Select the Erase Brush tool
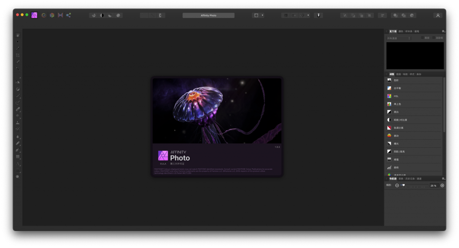 [x=18, y=109]
